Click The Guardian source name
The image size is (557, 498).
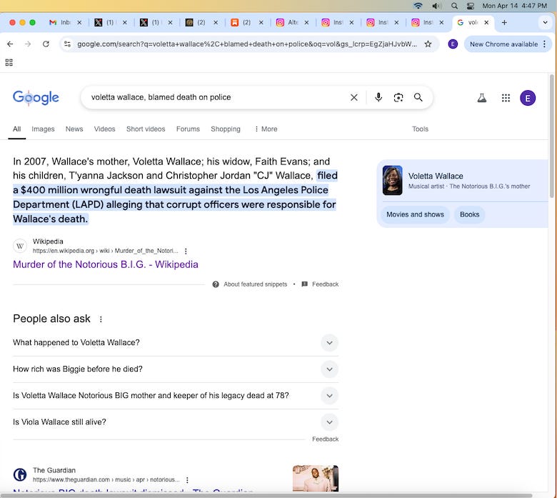click(54, 470)
